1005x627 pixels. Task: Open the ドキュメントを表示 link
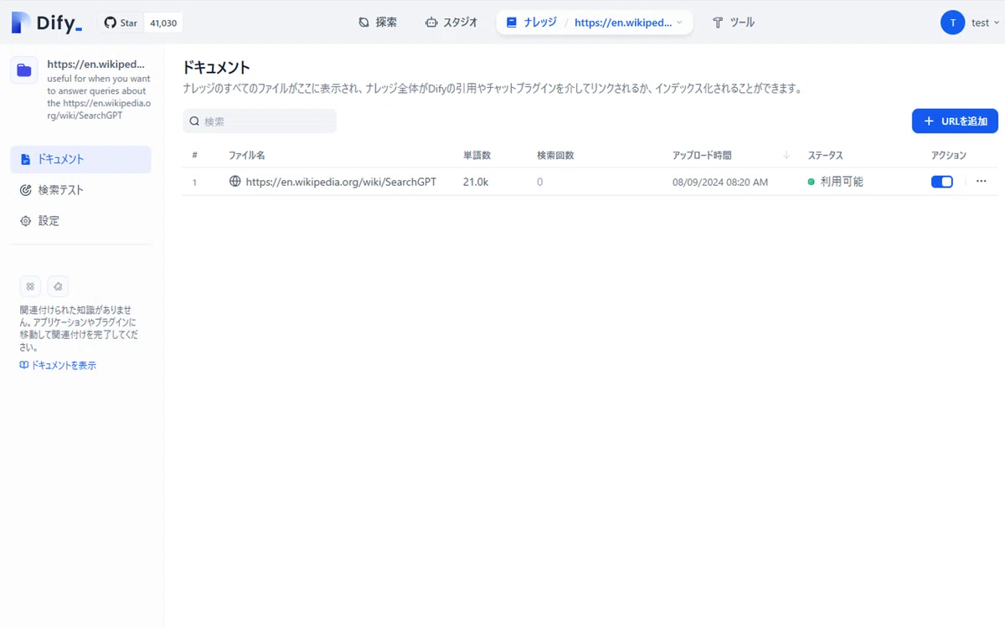[x=58, y=366]
